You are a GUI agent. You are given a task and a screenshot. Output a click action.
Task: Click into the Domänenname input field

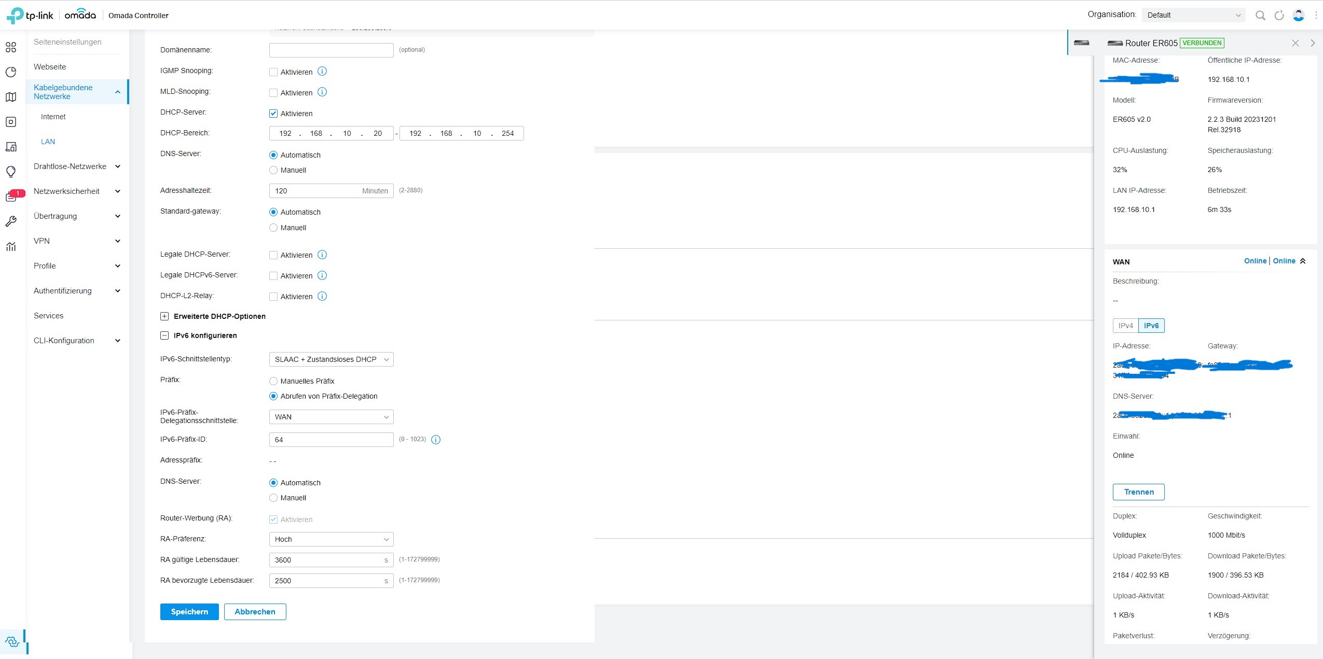click(331, 50)
